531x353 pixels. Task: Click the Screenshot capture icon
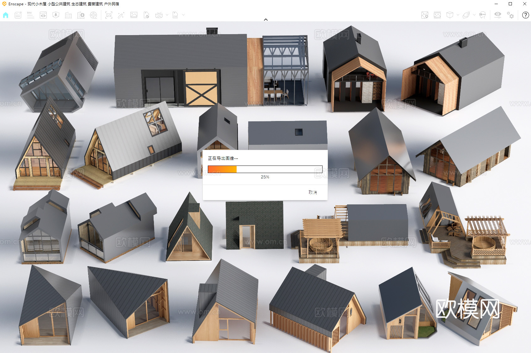(109, 15)
